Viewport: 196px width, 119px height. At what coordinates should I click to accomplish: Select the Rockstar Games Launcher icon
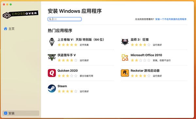pyautogui.click(x=125, y=73)
